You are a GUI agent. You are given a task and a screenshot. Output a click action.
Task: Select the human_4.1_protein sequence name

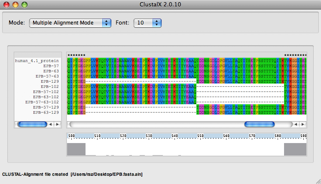(x=37, y=61)
